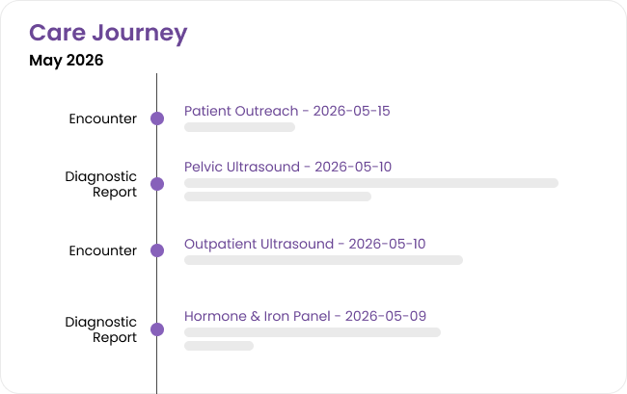Select the Hormone & Iron Panel timeline dot

coord(157,329)
